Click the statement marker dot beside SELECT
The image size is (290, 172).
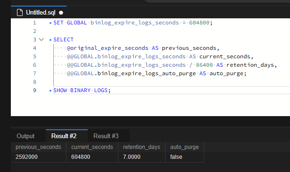(50, 40)
